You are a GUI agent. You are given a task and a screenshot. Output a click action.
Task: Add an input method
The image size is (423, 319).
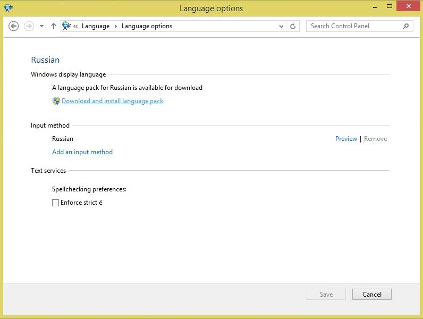click(82, 152)
